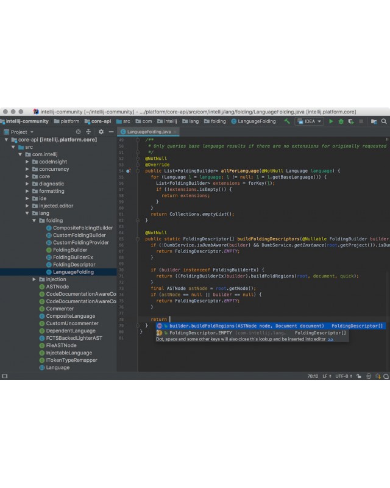The image size is (390, 488).
Task: Toggle the read-only lock icon in status bar
Action: [x=359, y=376]
